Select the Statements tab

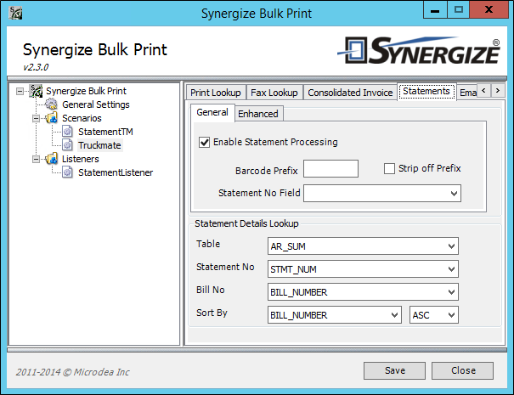(426, 91)
